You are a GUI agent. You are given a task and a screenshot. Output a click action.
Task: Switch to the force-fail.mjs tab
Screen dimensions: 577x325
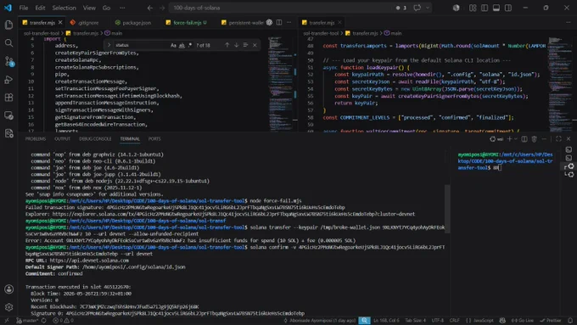tap(186, 22)
